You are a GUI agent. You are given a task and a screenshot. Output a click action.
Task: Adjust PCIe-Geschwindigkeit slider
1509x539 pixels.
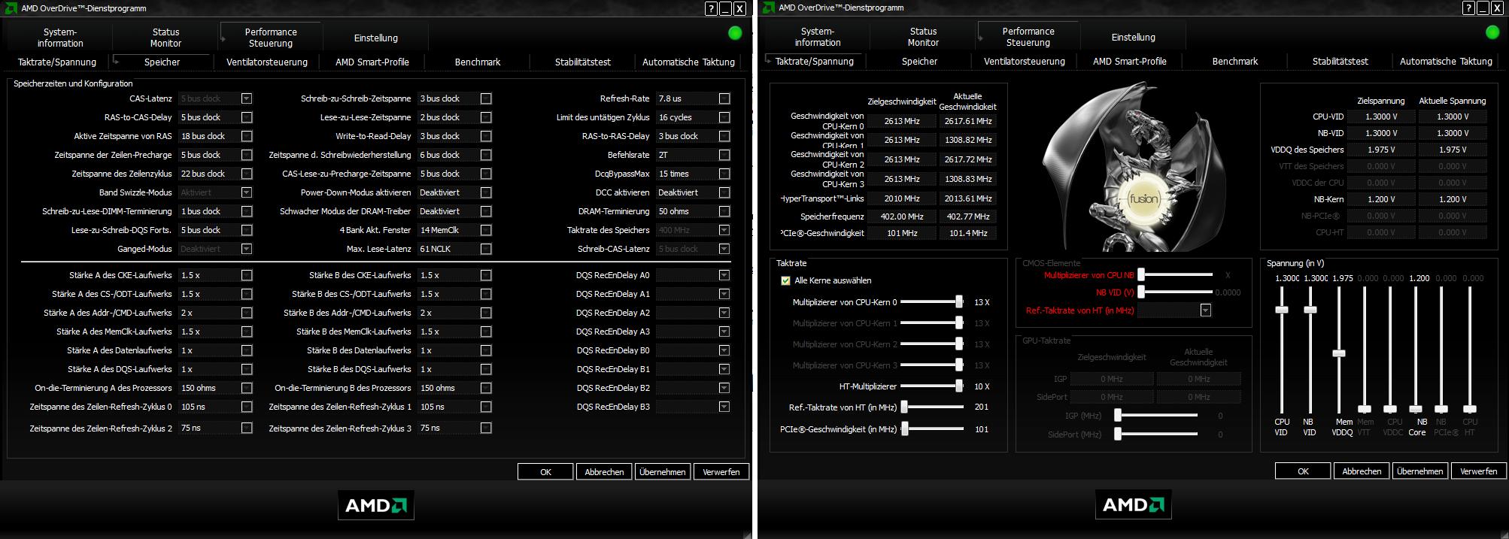tap(904, 429)
